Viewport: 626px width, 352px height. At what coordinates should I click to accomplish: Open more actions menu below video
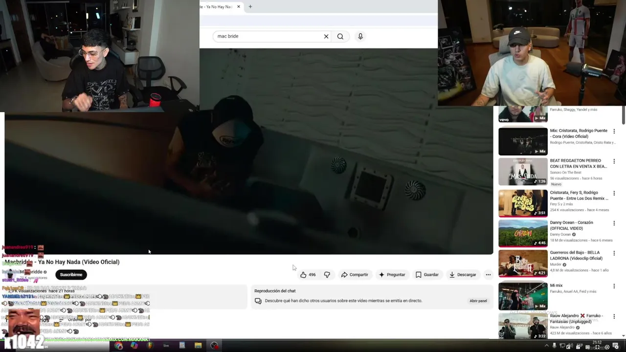(488, 275)
